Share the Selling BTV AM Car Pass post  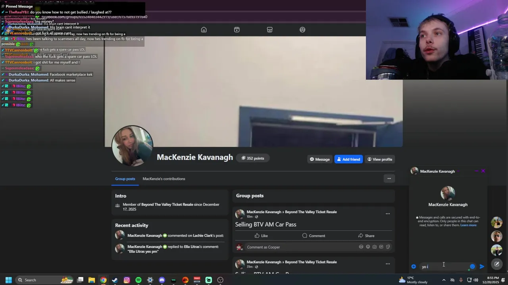pos(366,236)
